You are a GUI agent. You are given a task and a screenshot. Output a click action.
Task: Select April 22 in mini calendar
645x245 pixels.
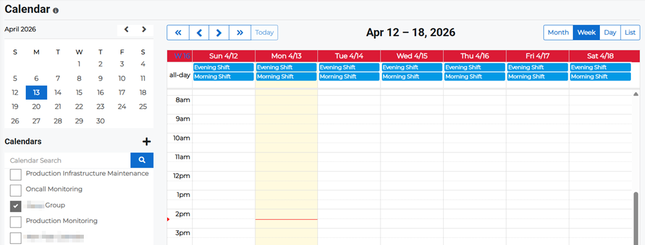click(79, 107)
